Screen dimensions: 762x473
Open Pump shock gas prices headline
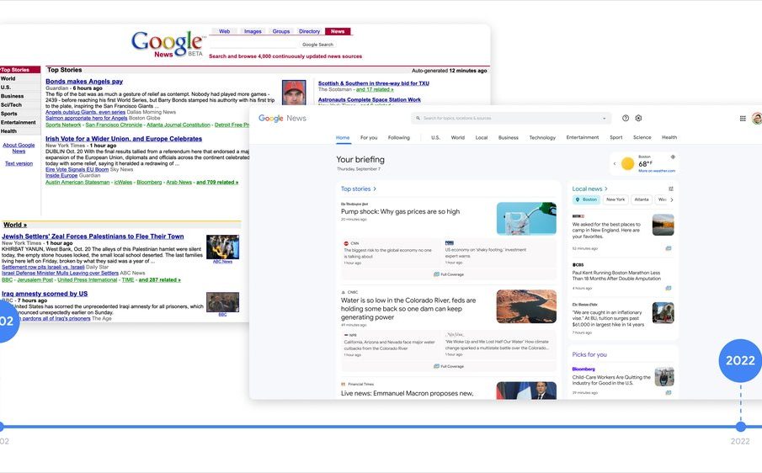[401, 211]
